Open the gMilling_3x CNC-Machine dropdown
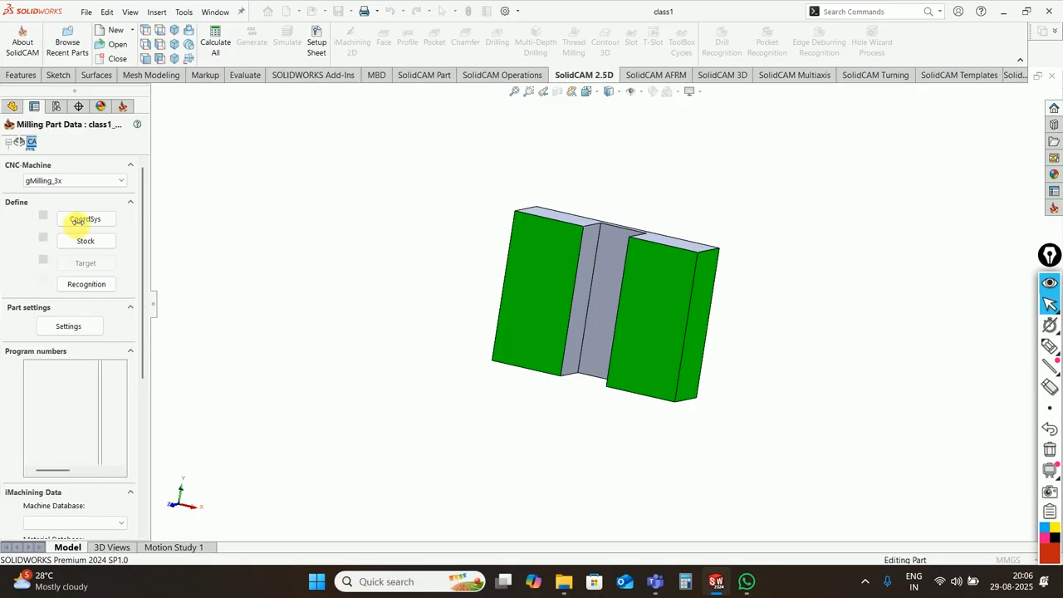The image size is (1063, 598). (x=75, y=180)
